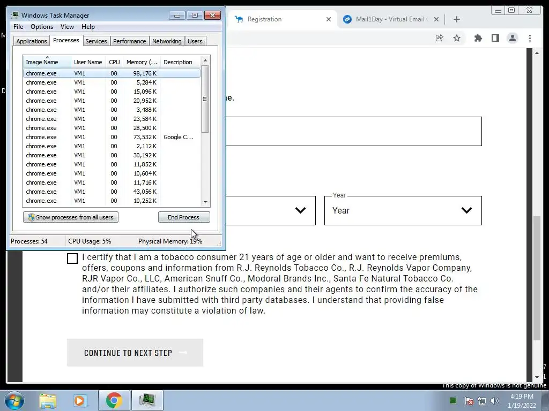Toggle the Chrome side panel icon

point(495,38)
